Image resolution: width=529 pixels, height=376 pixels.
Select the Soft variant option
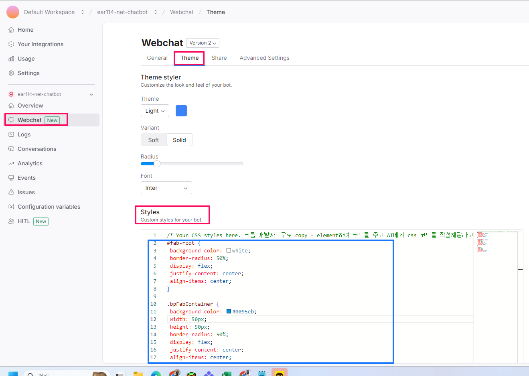pyautogui.click(x=154, y=140)
